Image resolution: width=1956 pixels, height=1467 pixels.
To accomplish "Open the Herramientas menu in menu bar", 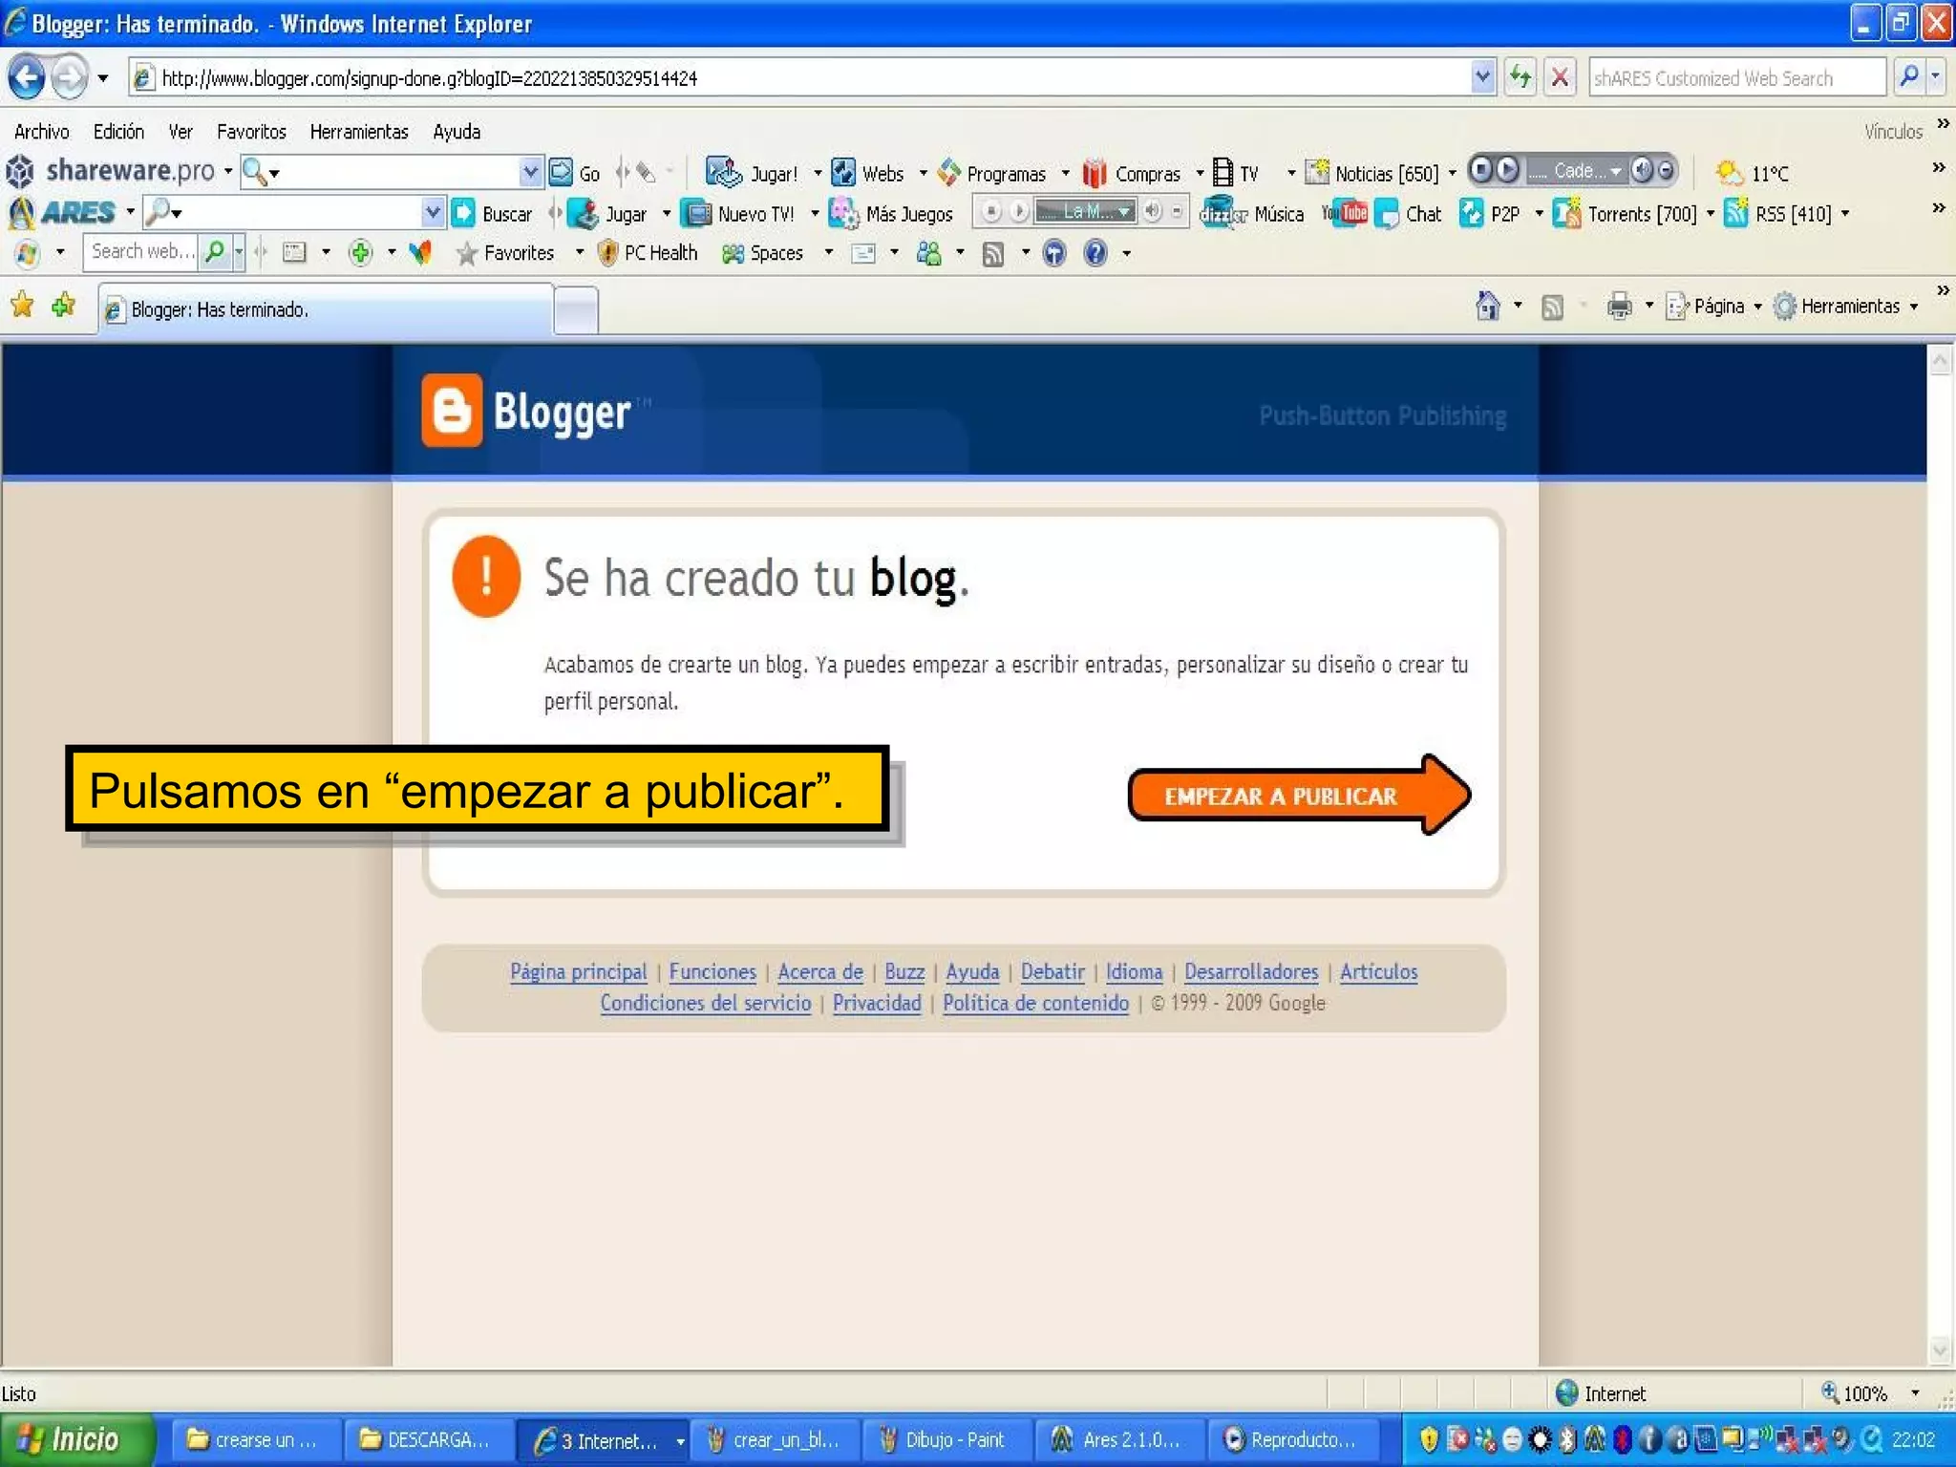I will click(359, 132).
